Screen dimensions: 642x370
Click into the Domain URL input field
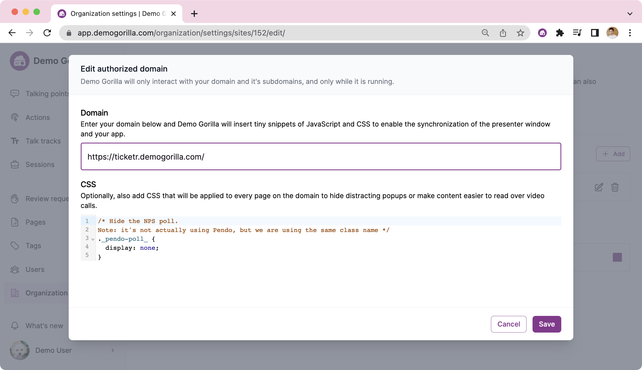pos(321,157)
